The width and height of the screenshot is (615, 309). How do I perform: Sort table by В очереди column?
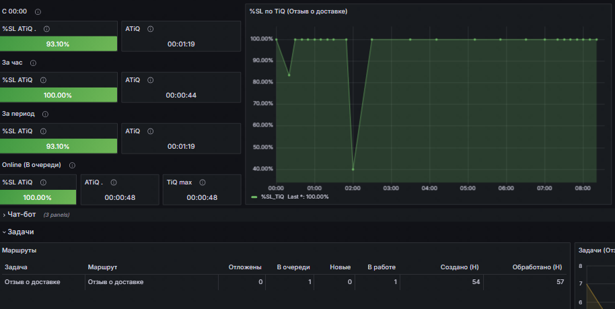[293, 267]
